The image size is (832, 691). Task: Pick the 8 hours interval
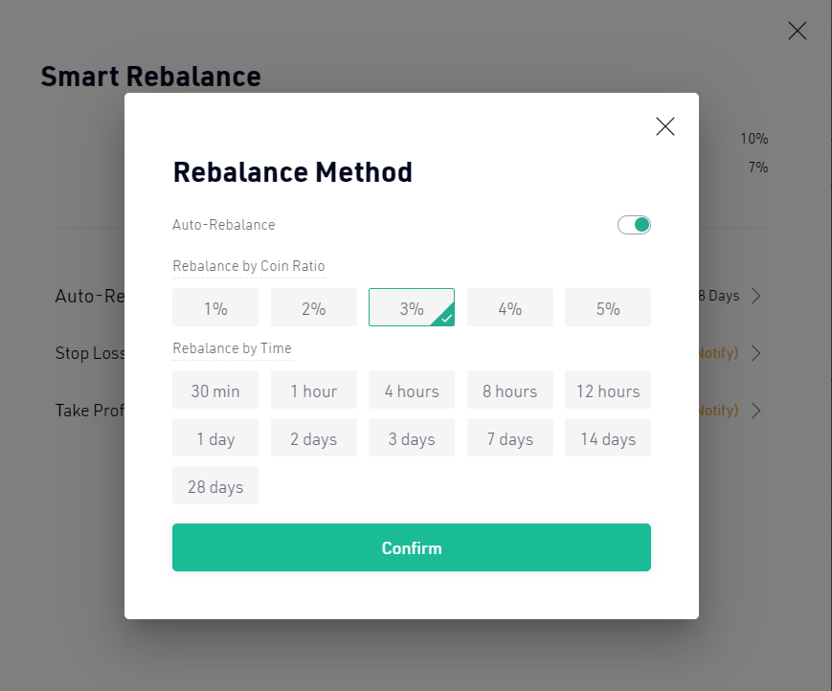coord(510,390)
